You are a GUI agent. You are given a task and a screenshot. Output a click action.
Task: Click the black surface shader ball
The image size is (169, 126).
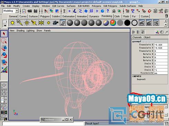pyautogui.click(x=127, y=23)
